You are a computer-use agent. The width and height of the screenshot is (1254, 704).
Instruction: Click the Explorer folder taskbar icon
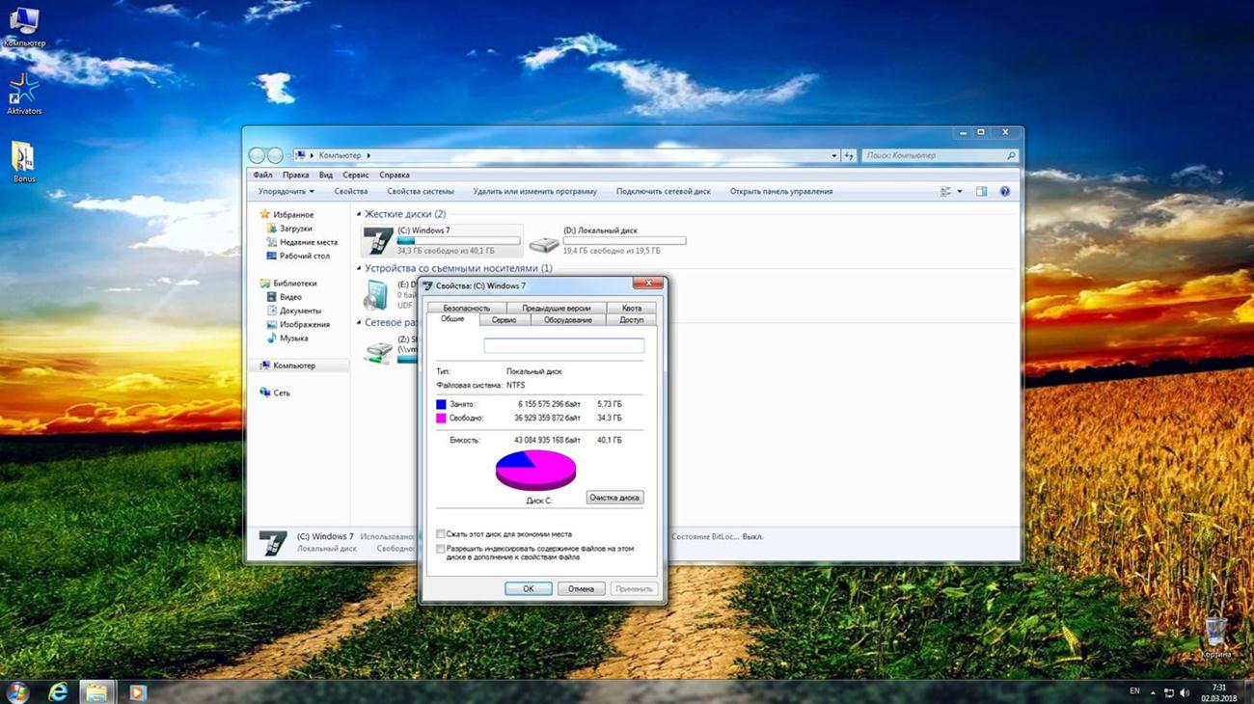[x=95, y=691]
